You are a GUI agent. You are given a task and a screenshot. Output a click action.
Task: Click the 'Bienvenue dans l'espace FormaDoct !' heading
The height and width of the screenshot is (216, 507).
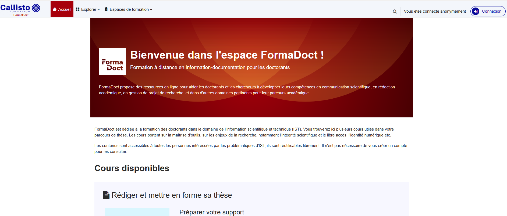[227, 55]
